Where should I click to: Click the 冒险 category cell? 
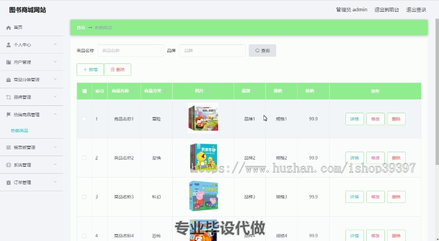(x=157, y=119)
